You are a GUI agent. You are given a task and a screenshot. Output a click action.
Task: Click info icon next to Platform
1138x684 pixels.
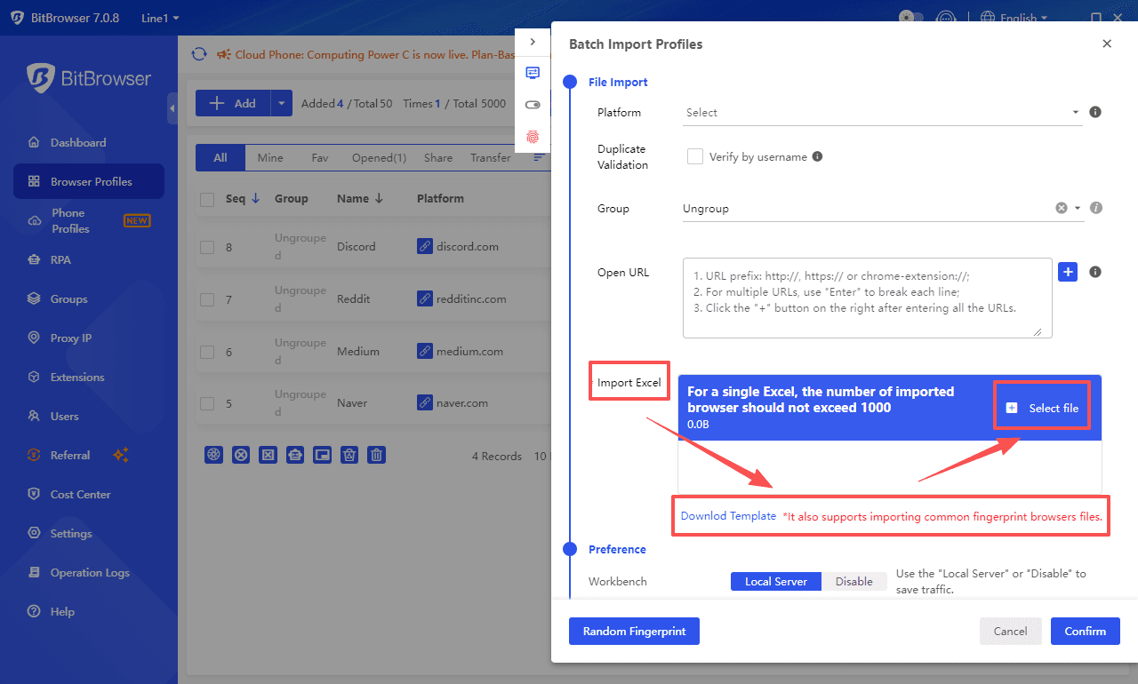[1095, 112]
